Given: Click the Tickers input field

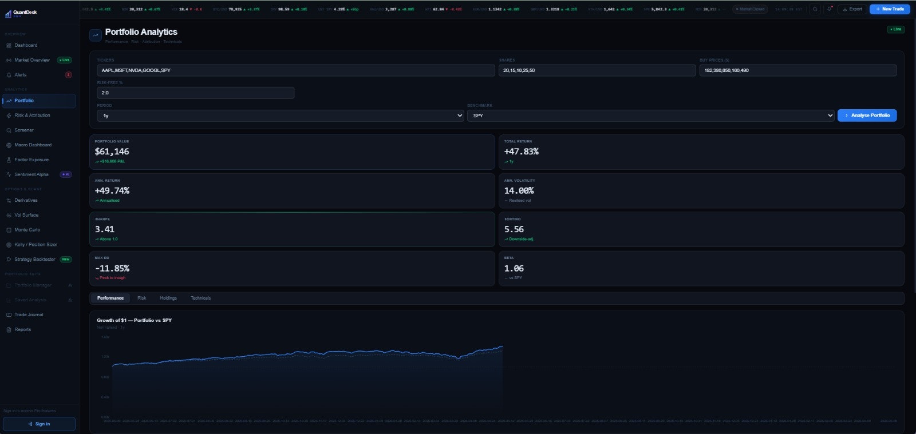Looking at the screenshot, I should 296,70.
